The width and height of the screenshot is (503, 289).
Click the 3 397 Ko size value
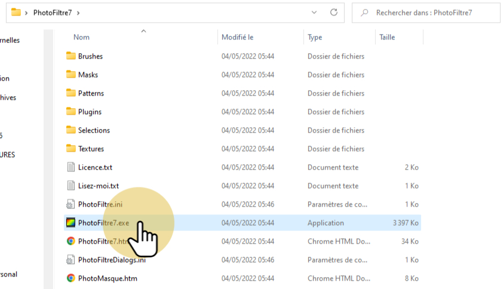tap(406, 223)
